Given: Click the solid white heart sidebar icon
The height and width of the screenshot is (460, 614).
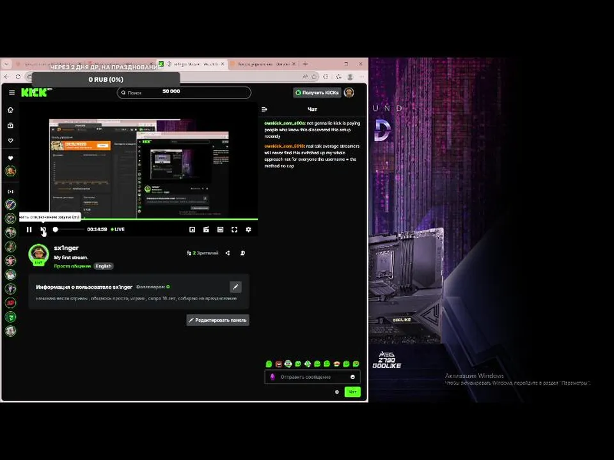Looking at the screenshot, I should coord(11,158).
